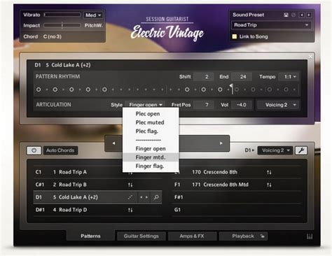
Task: Click strum direction arrows for Road Trip D
Action: (130, 210)
